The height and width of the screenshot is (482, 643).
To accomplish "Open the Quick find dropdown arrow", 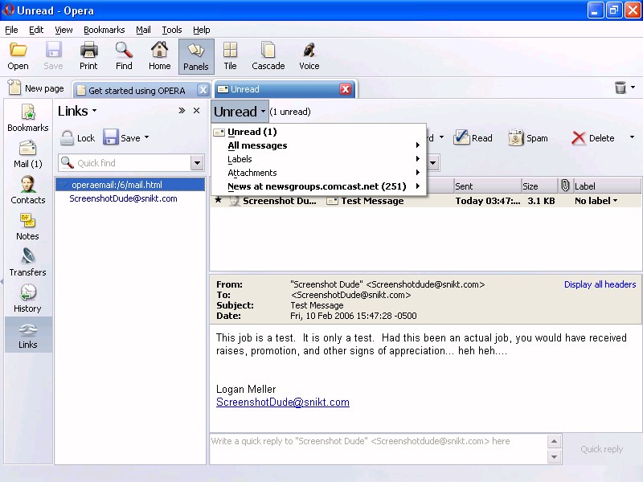I will 197,163.
